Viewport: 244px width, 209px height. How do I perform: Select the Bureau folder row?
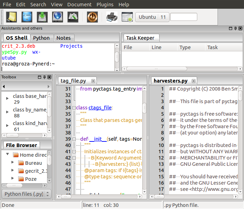(30, 163)
